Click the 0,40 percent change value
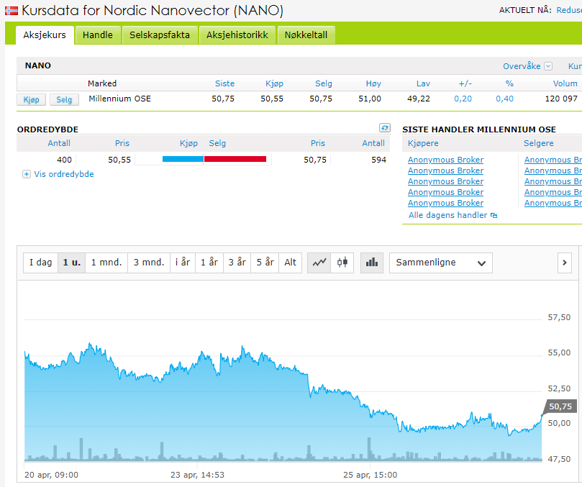This screenshot has height=487, width=582. (505, 99)
